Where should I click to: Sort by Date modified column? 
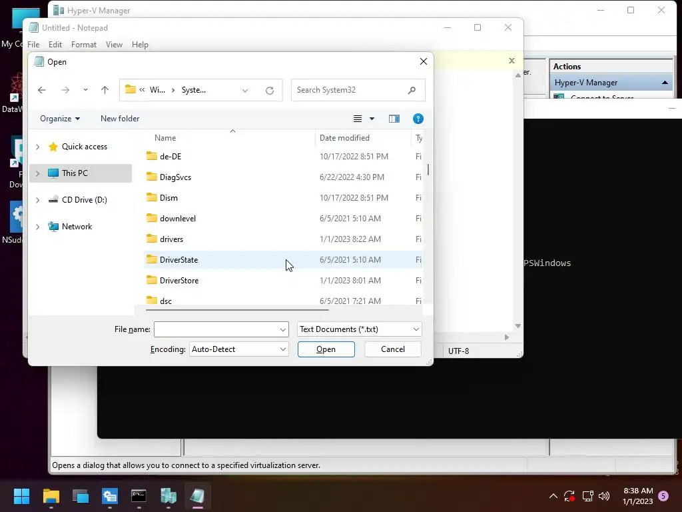pyautogui.click(x=344, y=138)
